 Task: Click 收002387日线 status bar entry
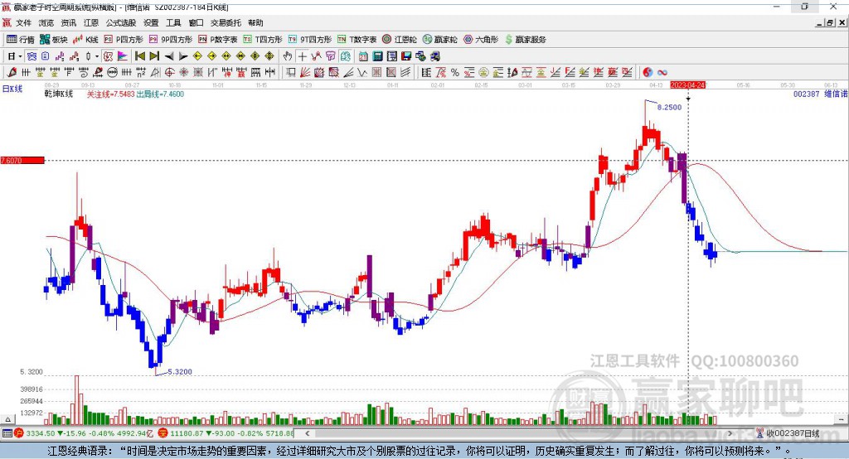click(788, 433)
